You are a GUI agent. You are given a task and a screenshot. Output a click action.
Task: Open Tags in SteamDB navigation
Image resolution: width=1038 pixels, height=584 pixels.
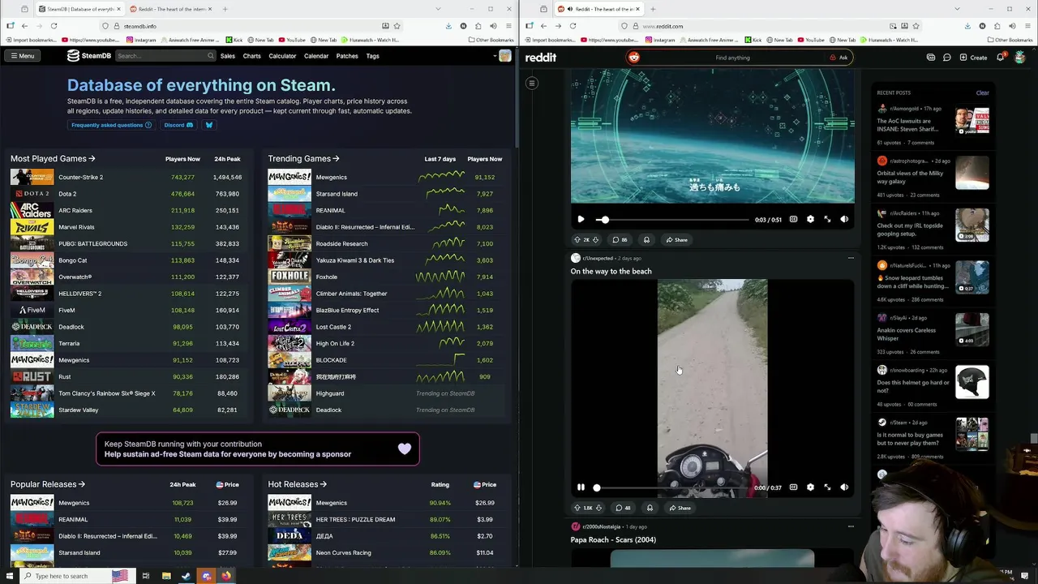(x=372, y=56)
